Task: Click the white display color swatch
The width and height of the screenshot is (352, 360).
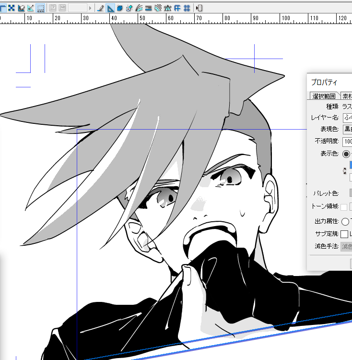Action: pyautogui.click(x=351, y=177)
